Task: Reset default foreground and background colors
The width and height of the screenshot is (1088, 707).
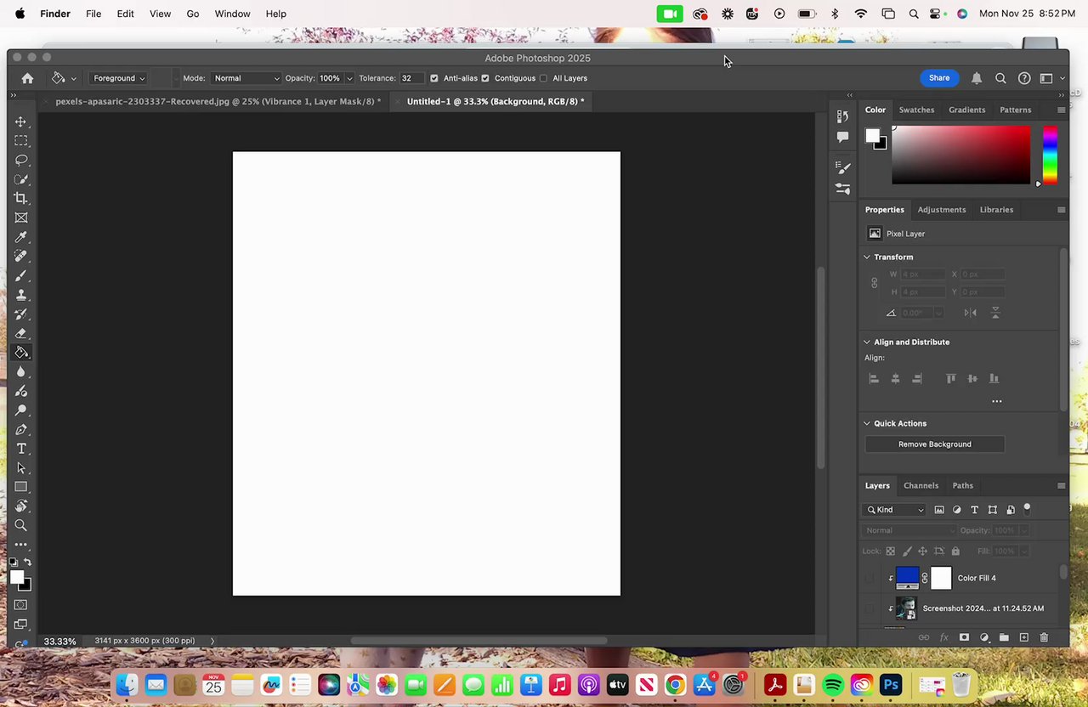Action: click(x=14, y=563)
